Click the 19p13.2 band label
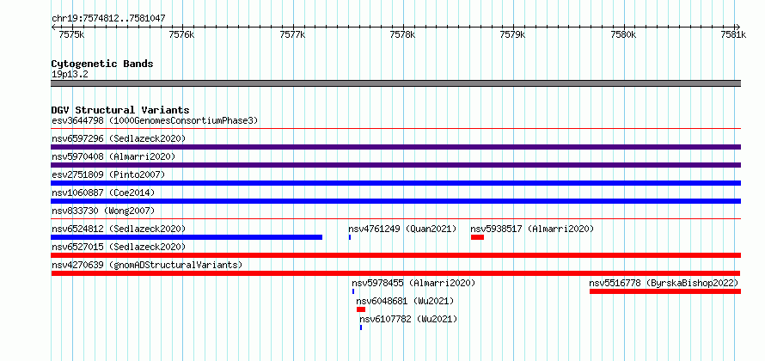 (70, 75)
